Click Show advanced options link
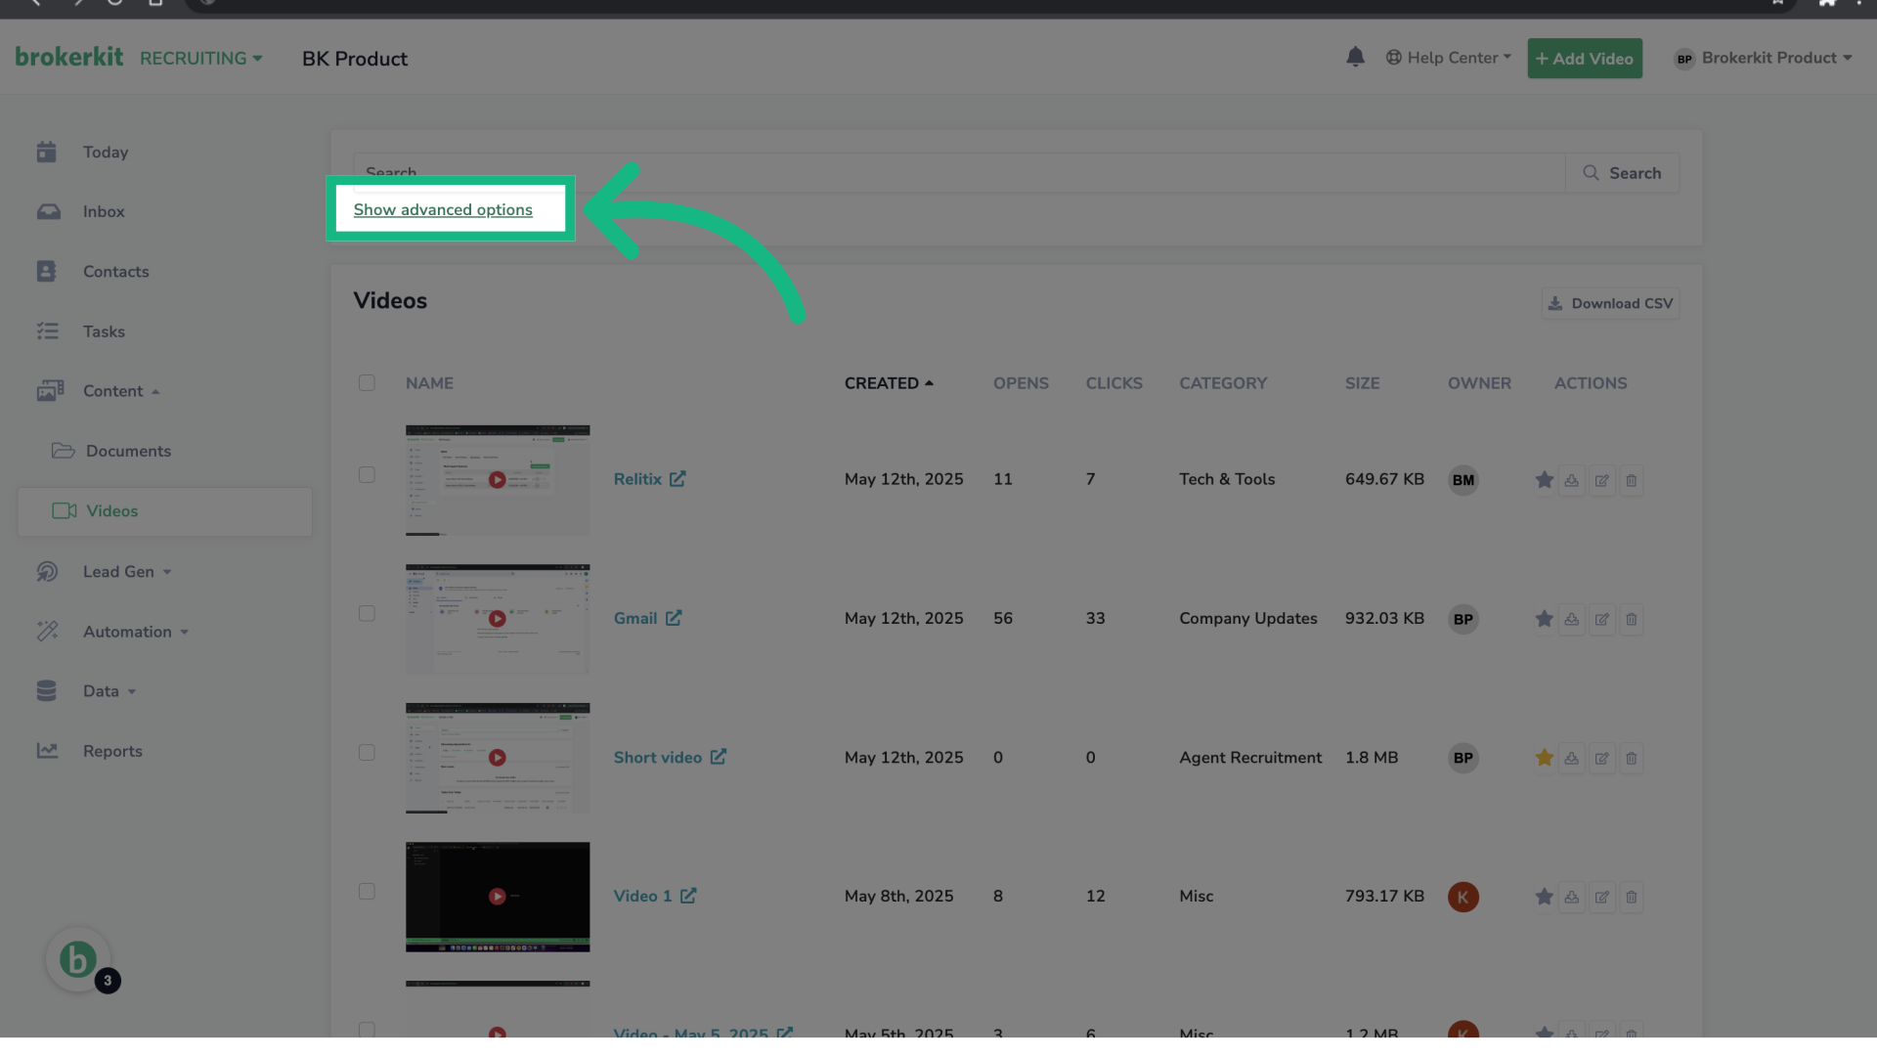The image size is (1877, 1056). tap(443, 209)
